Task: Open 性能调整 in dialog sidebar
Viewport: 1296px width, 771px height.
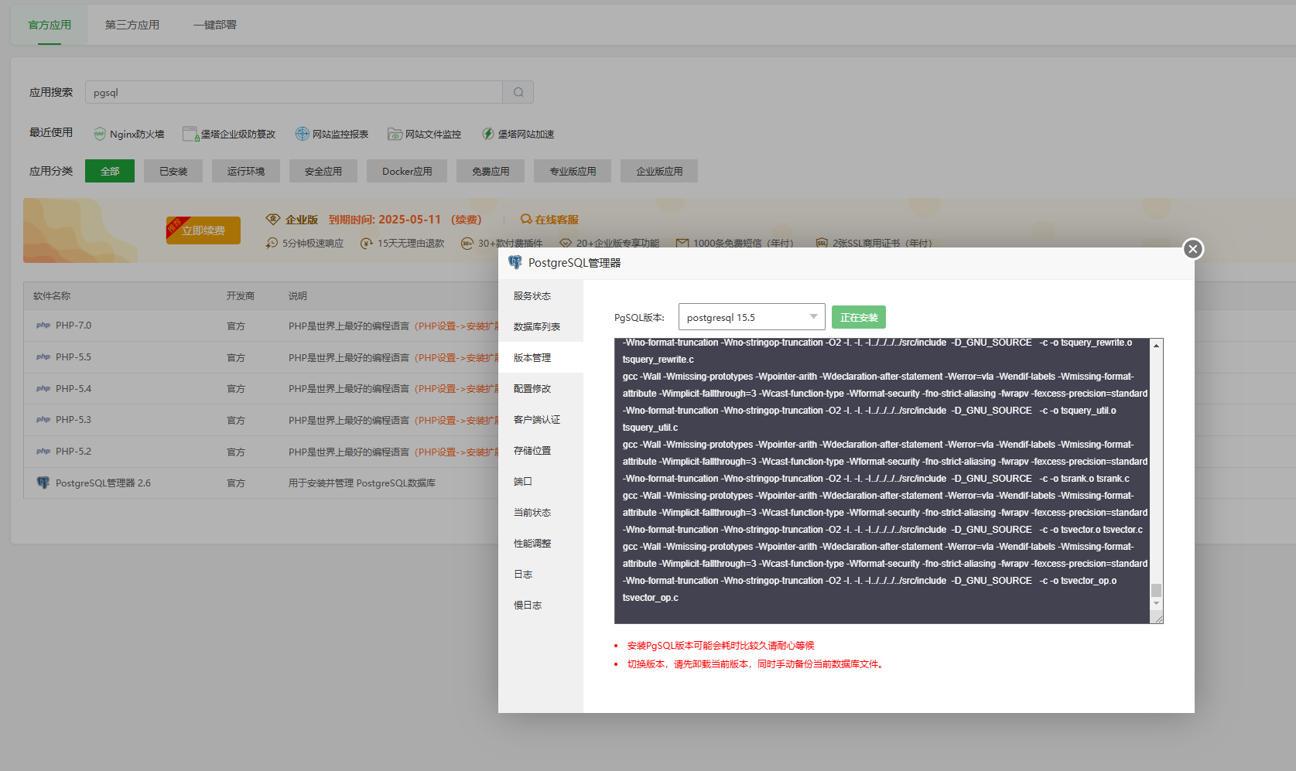Action: pos(541,543)
